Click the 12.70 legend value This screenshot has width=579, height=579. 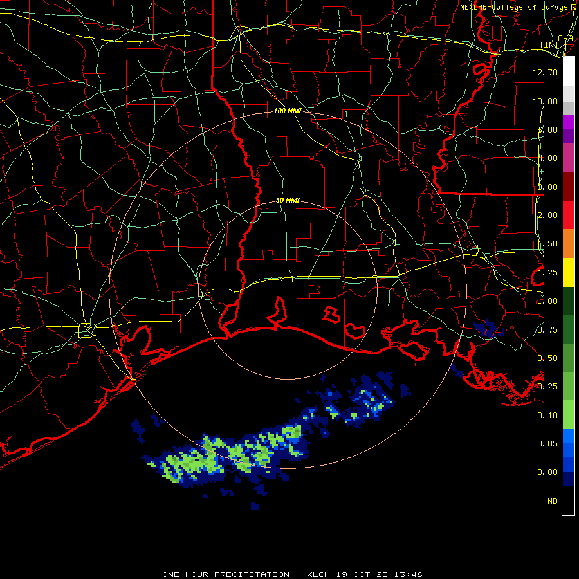(x=545, y=72)
